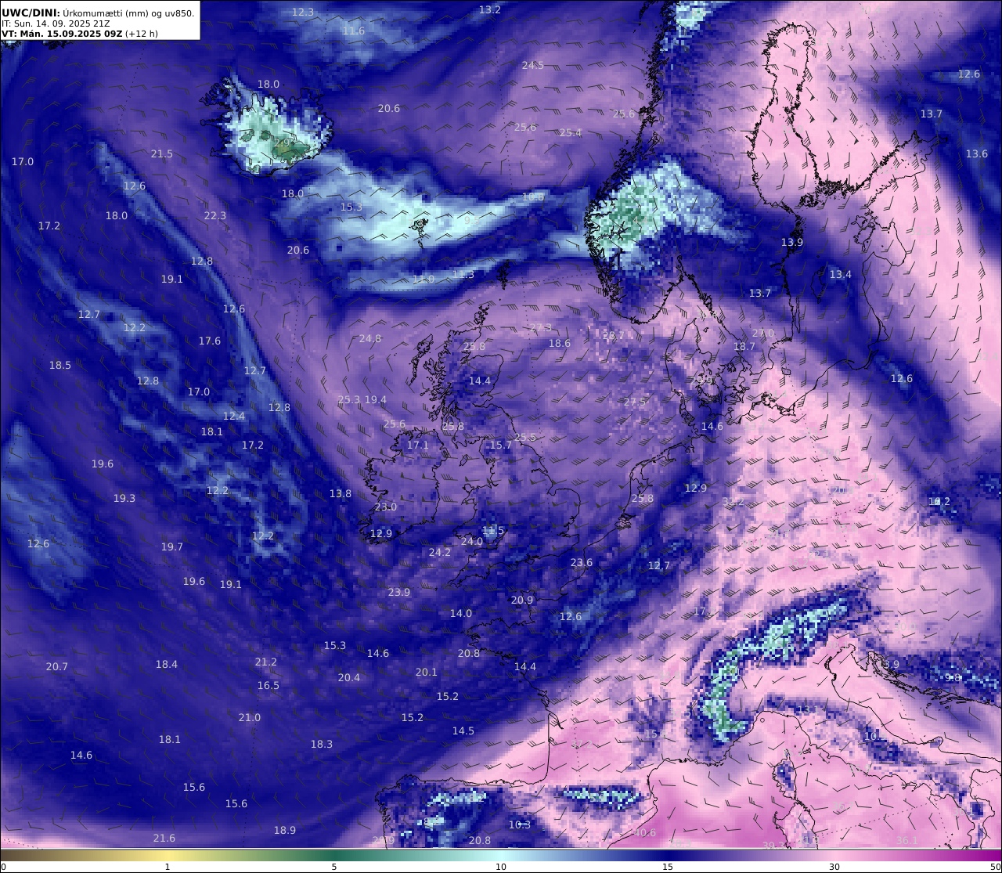Click the color scale tick label 5
Screen dimensions: 1002x873
tap(334, 867)
